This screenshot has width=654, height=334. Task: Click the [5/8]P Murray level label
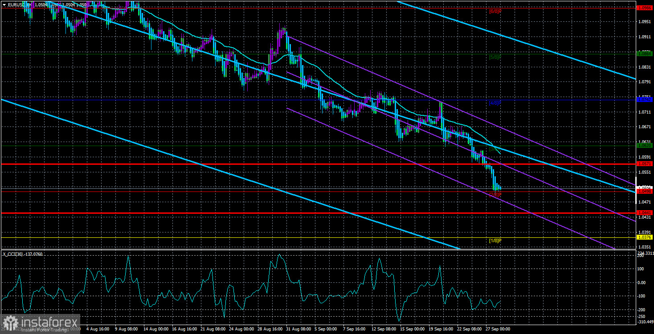click(495, 57)
